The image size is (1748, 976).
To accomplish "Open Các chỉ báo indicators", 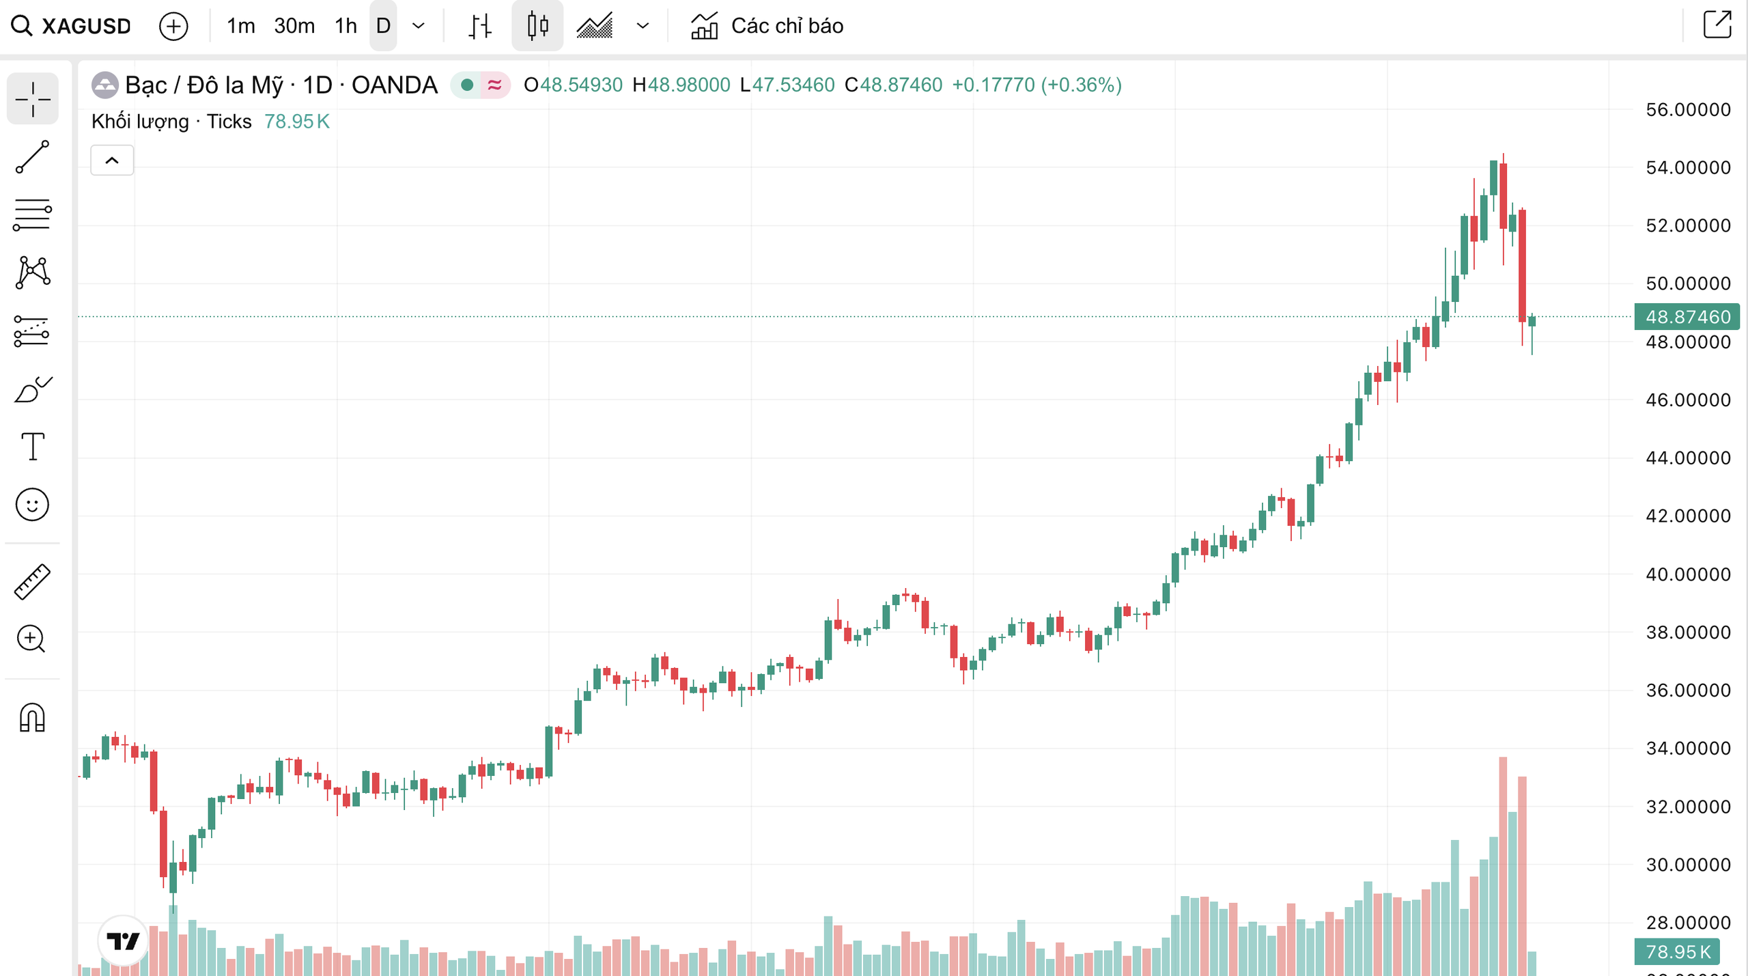I will (x=767, y=26).
